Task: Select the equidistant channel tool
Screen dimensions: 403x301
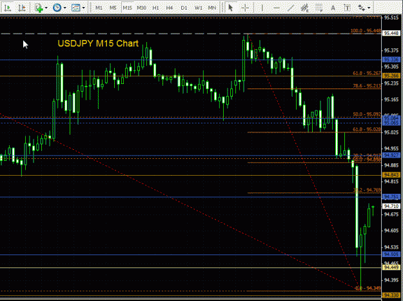Action: tap(305, 8)
